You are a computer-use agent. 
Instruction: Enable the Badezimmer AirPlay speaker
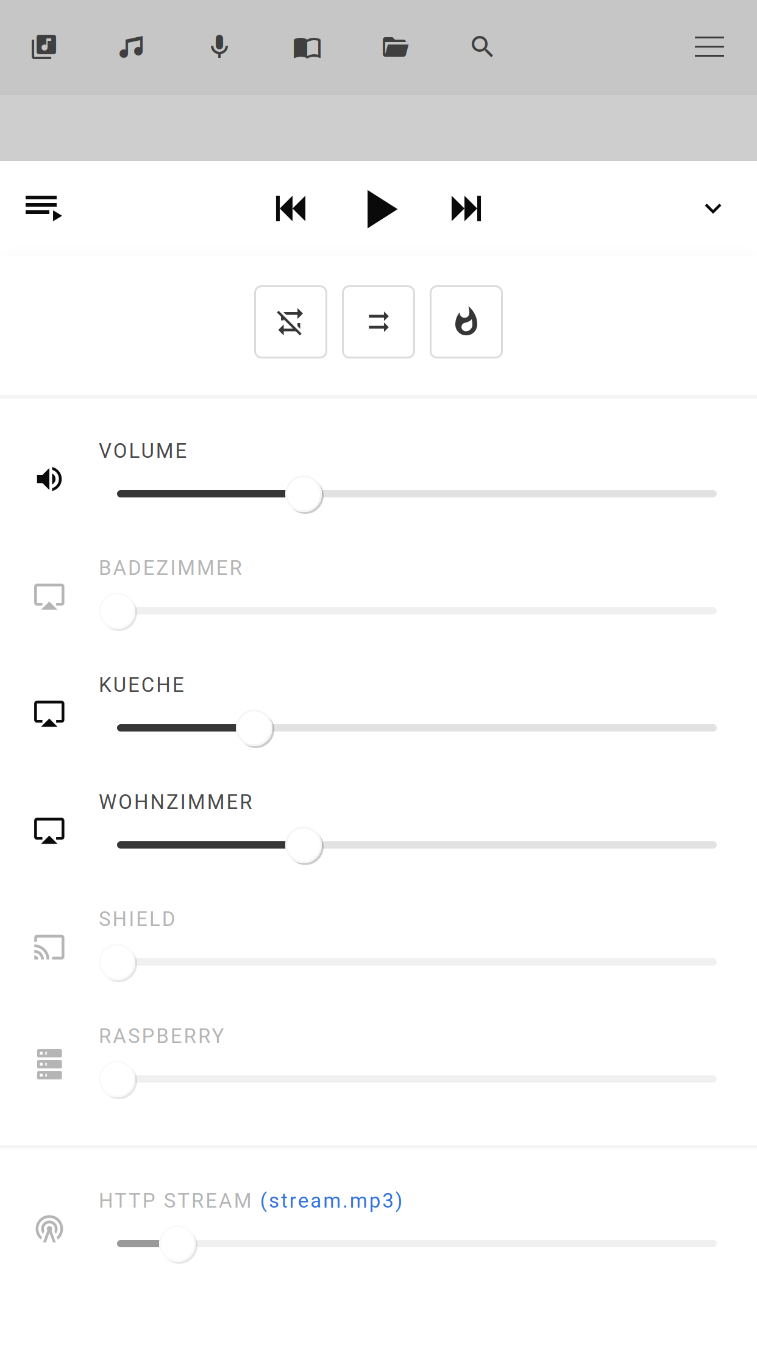tap(49, 596)
